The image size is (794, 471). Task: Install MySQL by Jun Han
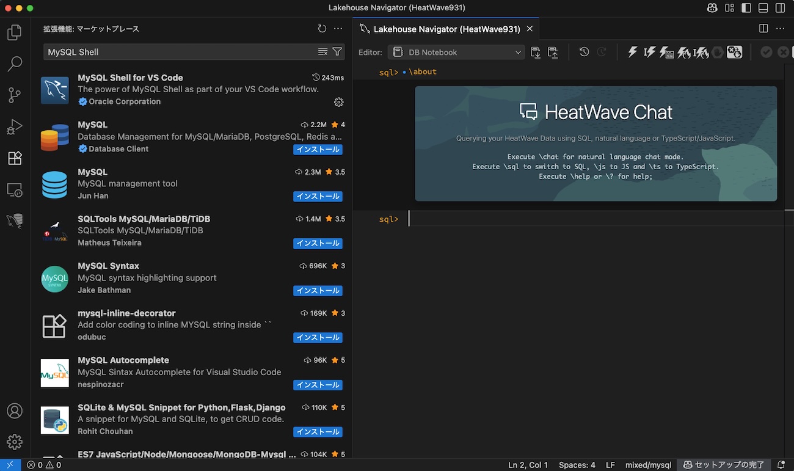coord(318,196)
